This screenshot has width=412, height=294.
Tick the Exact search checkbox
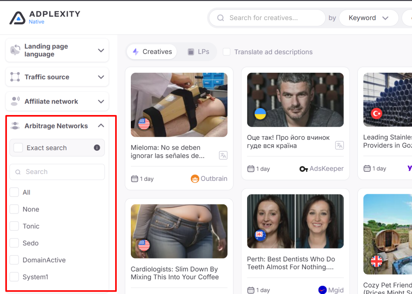18,148
